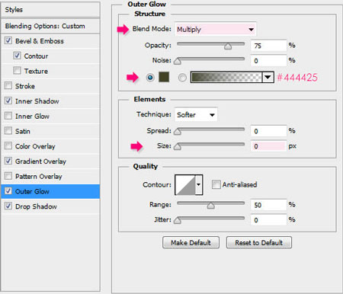This screenshot has height=294, width=343.
Task: Expand the Contour picker dropdown arrow
Action: [x=199, y=185]
